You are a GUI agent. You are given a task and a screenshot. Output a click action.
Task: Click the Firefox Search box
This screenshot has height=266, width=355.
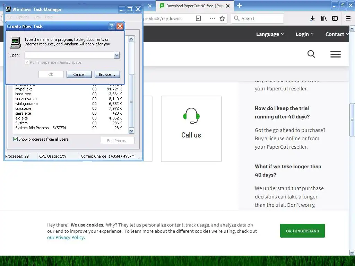(258, 18)
